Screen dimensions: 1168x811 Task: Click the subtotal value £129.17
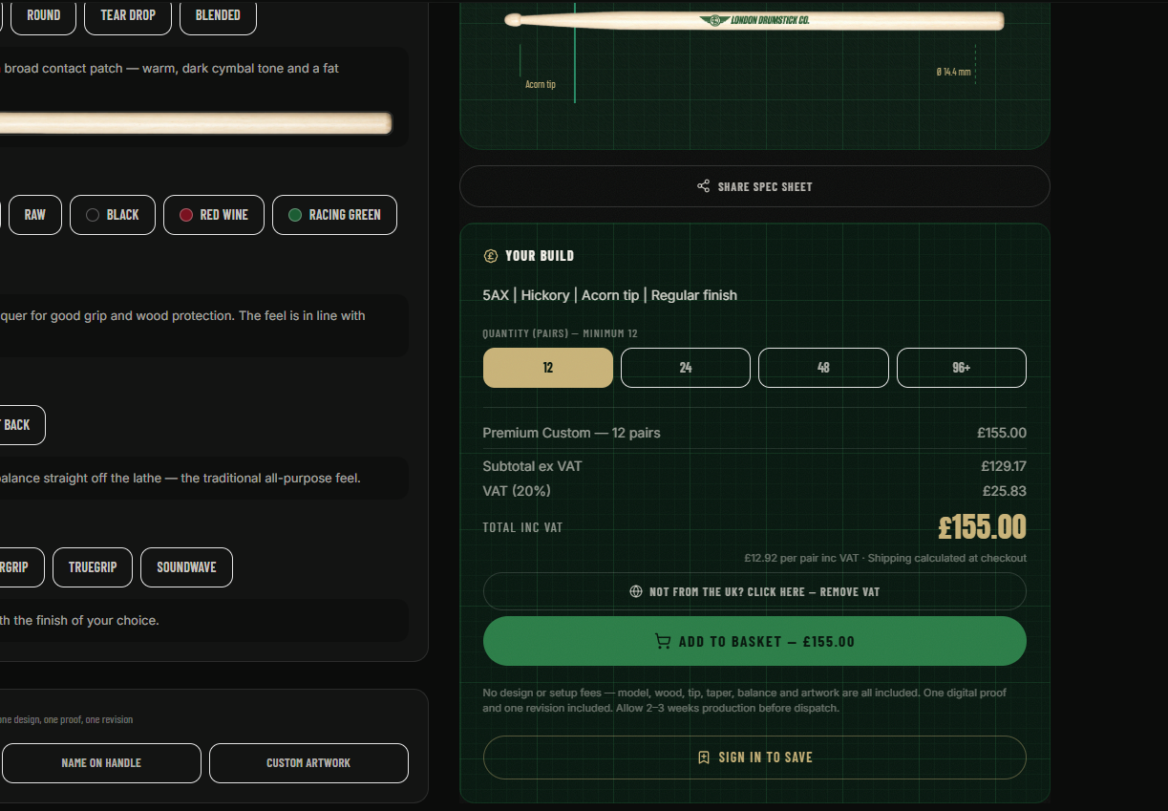tap(1004, 466)
